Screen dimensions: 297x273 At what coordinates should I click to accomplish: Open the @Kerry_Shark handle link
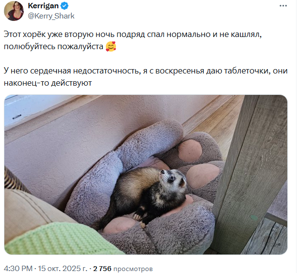click(x=51, y=16)
